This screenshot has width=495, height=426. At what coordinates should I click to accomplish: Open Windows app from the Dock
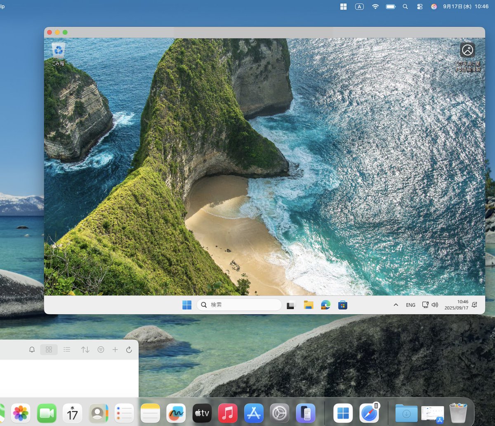click(x=343, y=413)
